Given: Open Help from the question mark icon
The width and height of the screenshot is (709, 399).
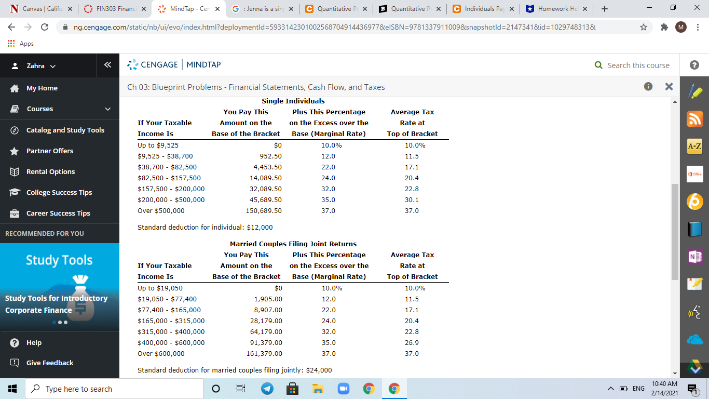Looking at the screenshot, I should 694,64.
